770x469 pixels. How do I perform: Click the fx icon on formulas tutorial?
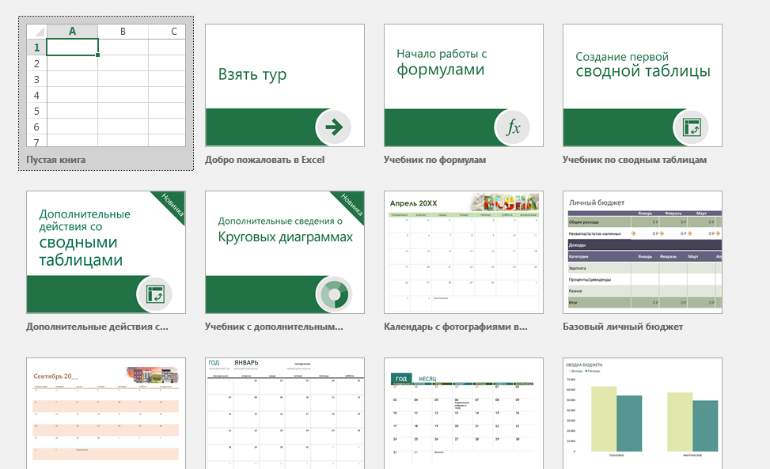[513, 127]
